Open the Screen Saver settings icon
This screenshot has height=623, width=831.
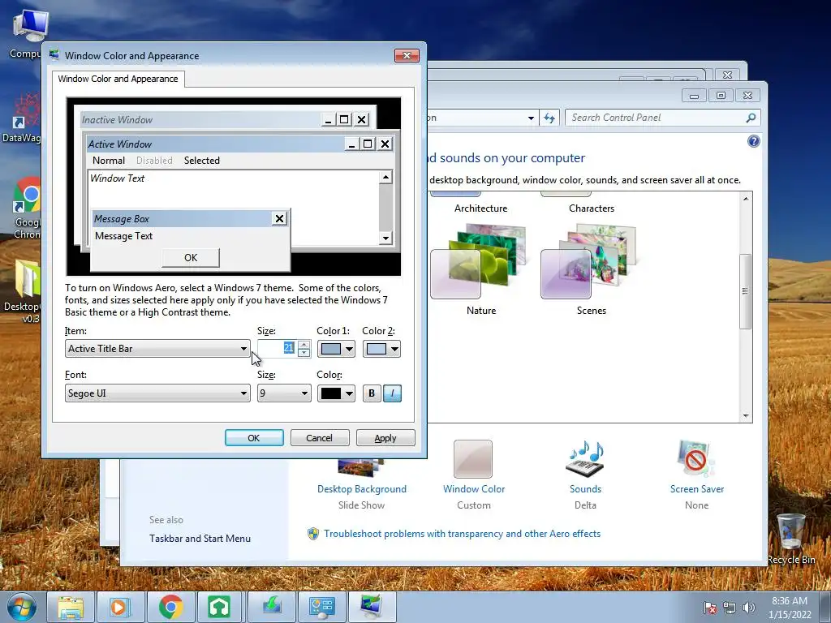(696, 459)
